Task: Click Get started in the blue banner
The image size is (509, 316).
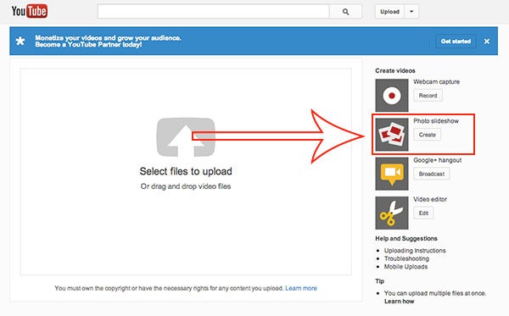Action: point(456,42)
